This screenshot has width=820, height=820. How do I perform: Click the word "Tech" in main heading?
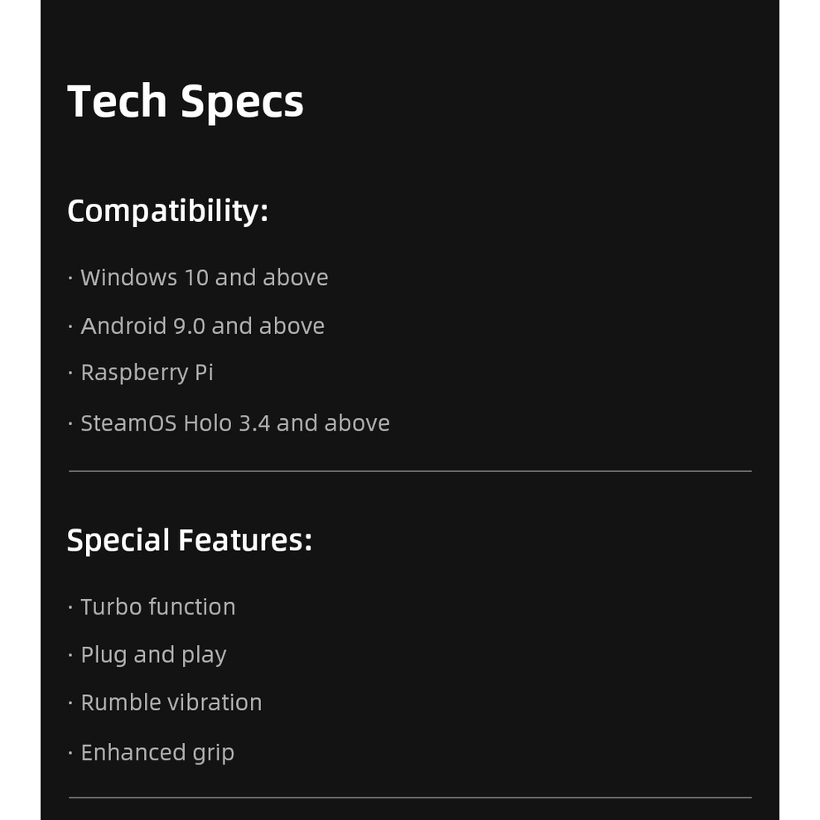click(x=117, y=101)
